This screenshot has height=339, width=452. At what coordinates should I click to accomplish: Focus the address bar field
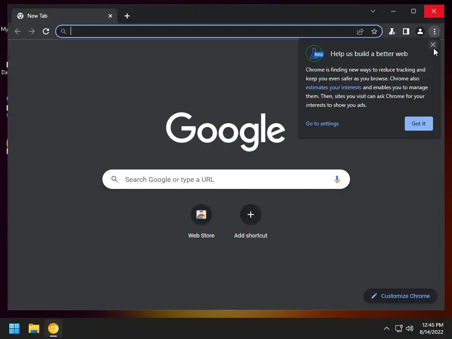click(219, 31)
